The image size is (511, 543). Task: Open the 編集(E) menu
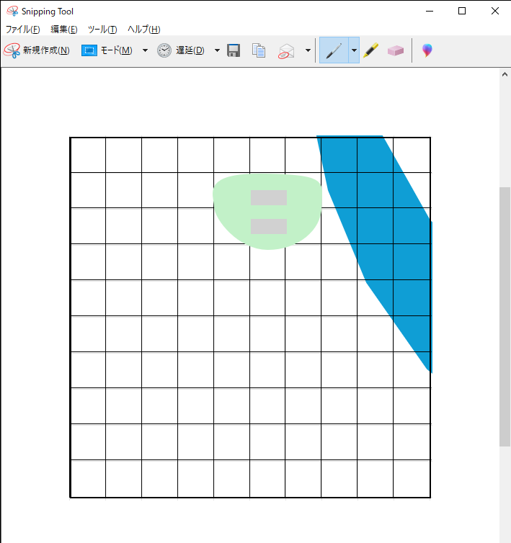64,30
